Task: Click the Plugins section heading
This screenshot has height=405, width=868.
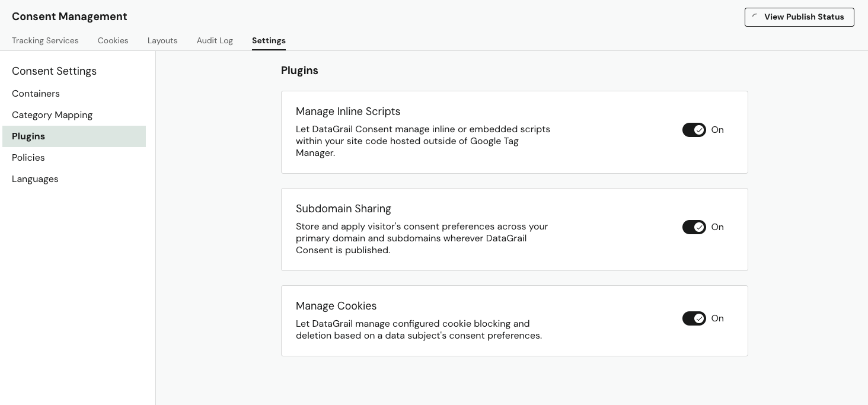Action: point(299,71)
